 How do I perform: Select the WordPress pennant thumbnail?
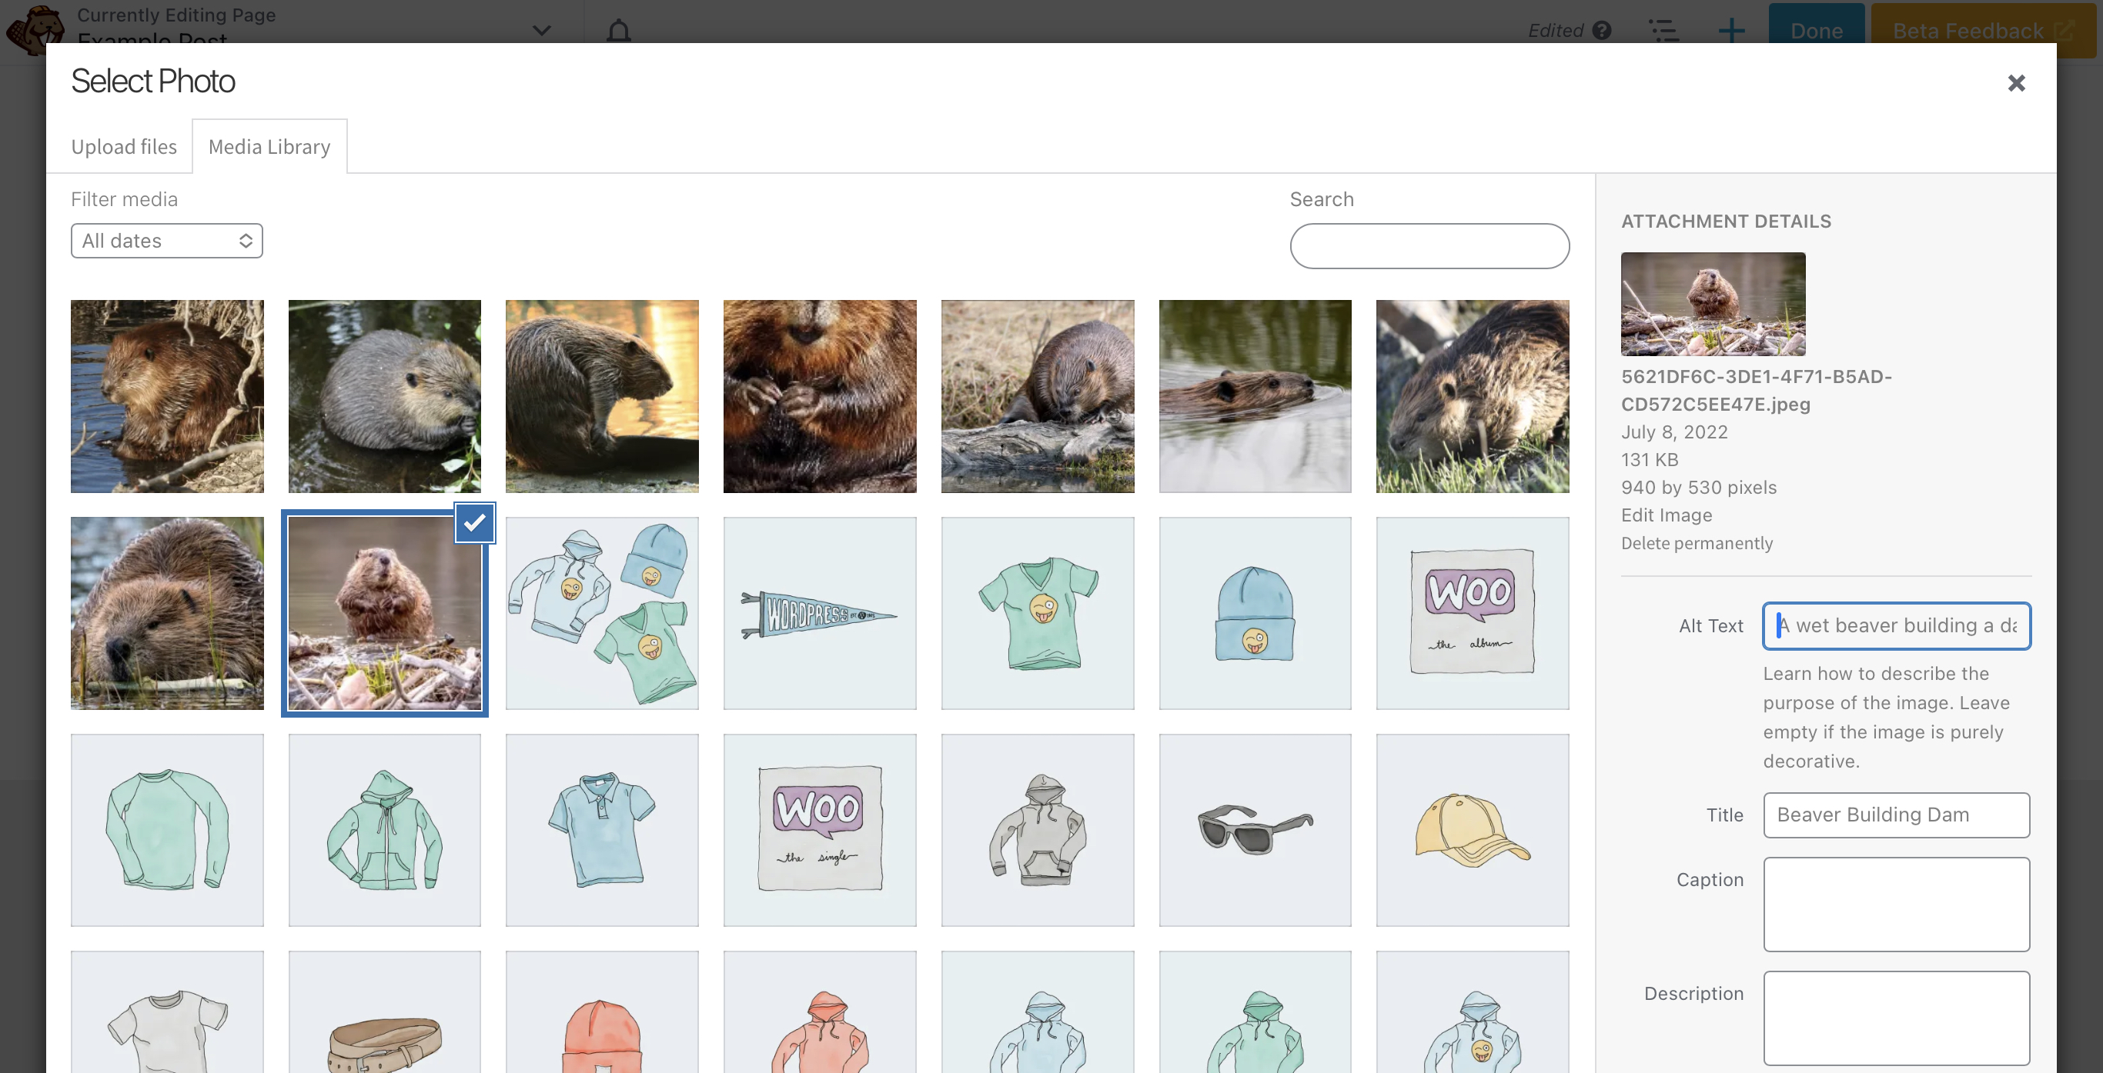(x=820, y=613)
